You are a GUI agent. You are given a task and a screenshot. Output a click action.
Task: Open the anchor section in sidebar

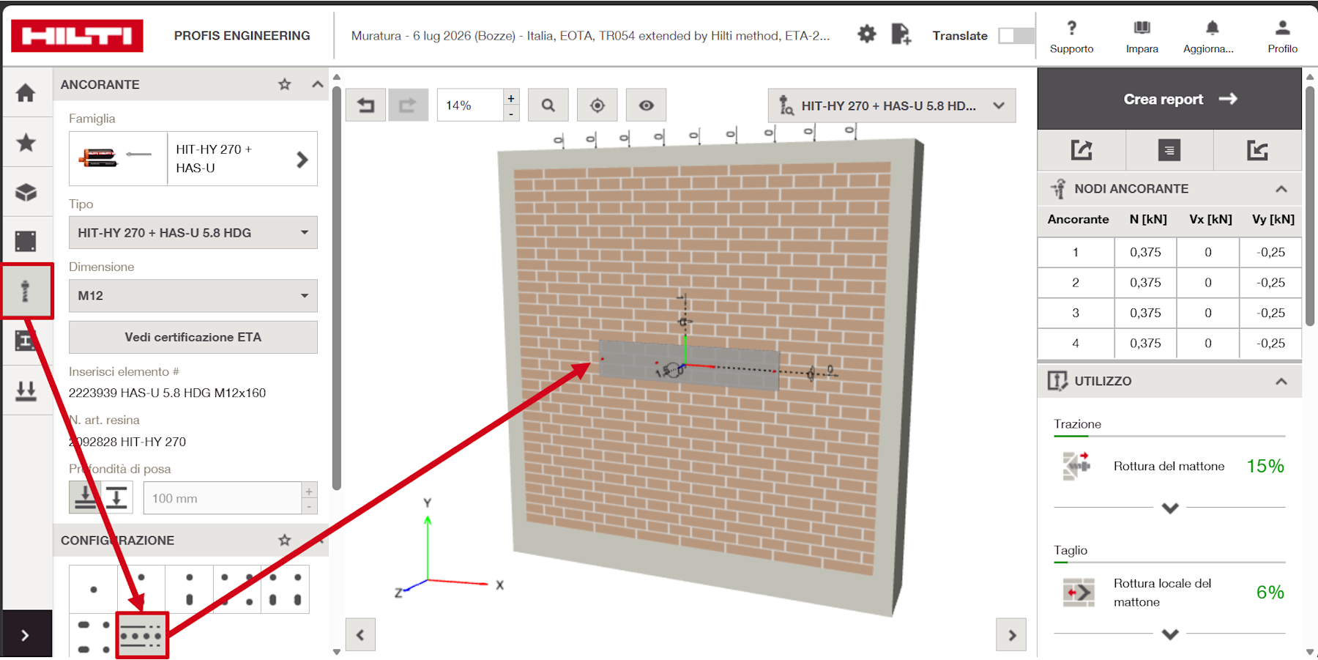[x=27, y=291]
